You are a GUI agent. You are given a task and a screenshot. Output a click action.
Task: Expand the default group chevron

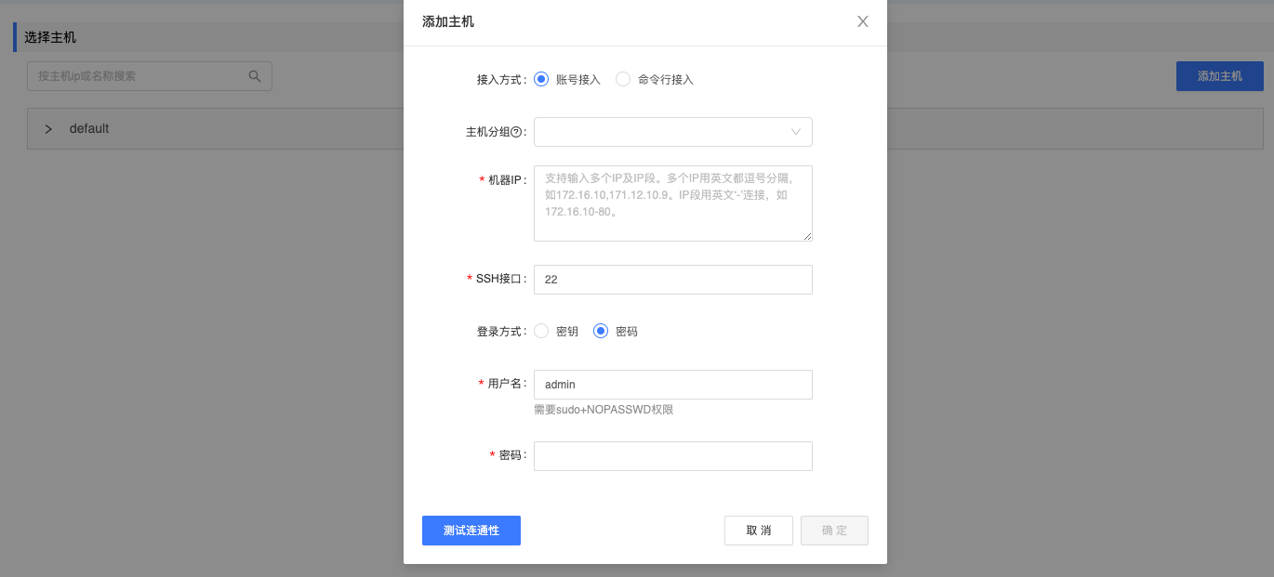click(x=48, y=129)
